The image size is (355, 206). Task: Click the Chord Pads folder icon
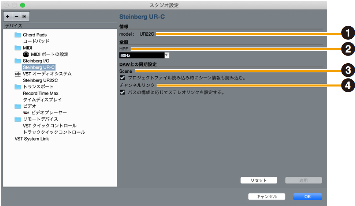coord(18,35)
